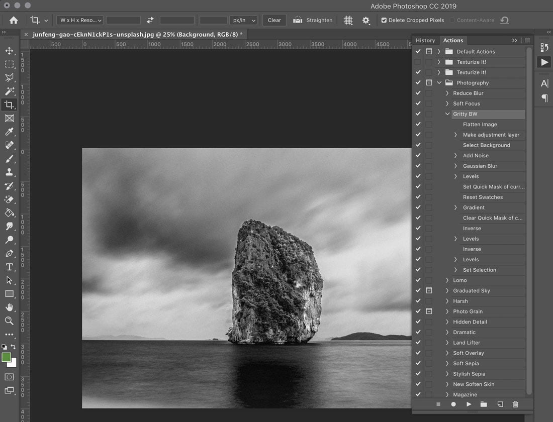Switch to the History tab

click(x=425, y=40)
